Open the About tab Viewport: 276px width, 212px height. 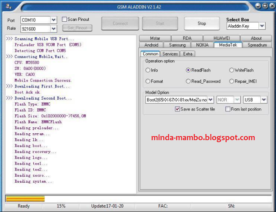256,38
